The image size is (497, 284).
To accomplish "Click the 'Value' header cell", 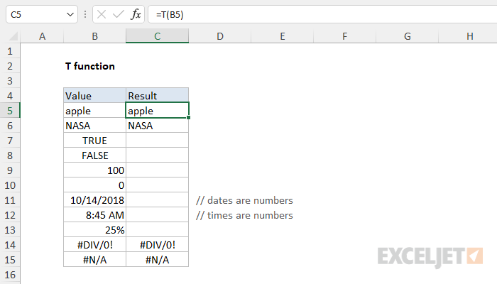I will (x=94, y=96).
